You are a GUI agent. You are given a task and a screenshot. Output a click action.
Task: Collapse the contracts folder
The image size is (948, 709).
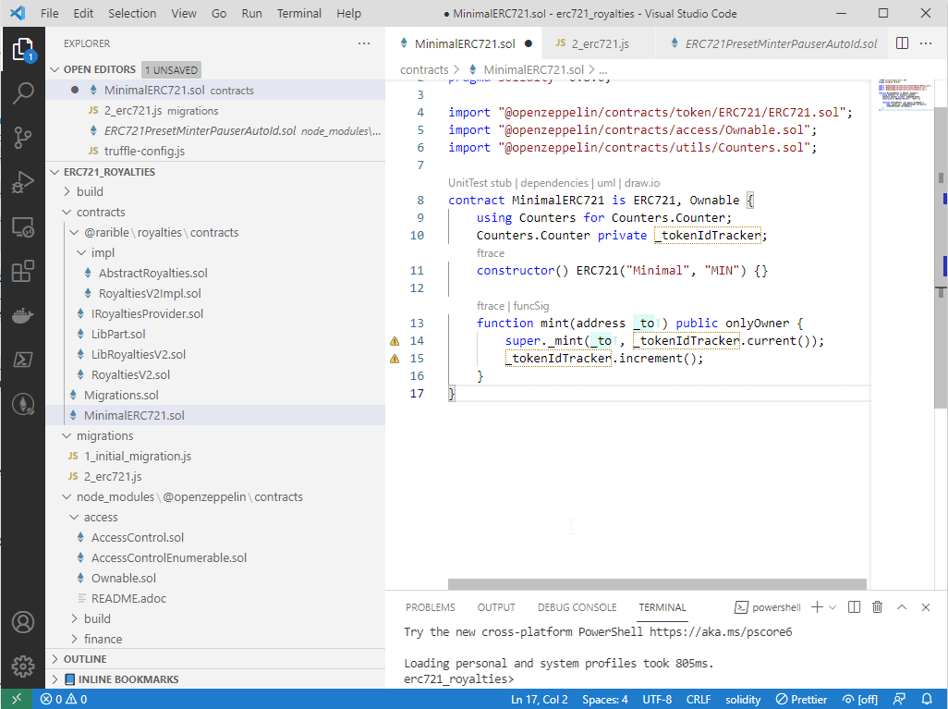pos(67,213)
